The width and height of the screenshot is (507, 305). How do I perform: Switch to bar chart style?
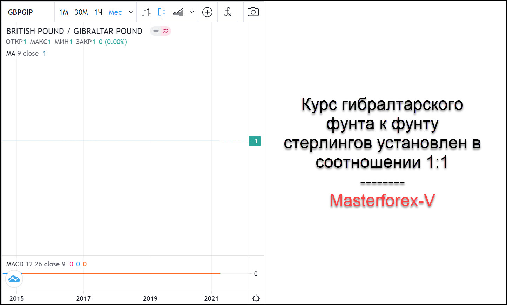pos(146,12)
